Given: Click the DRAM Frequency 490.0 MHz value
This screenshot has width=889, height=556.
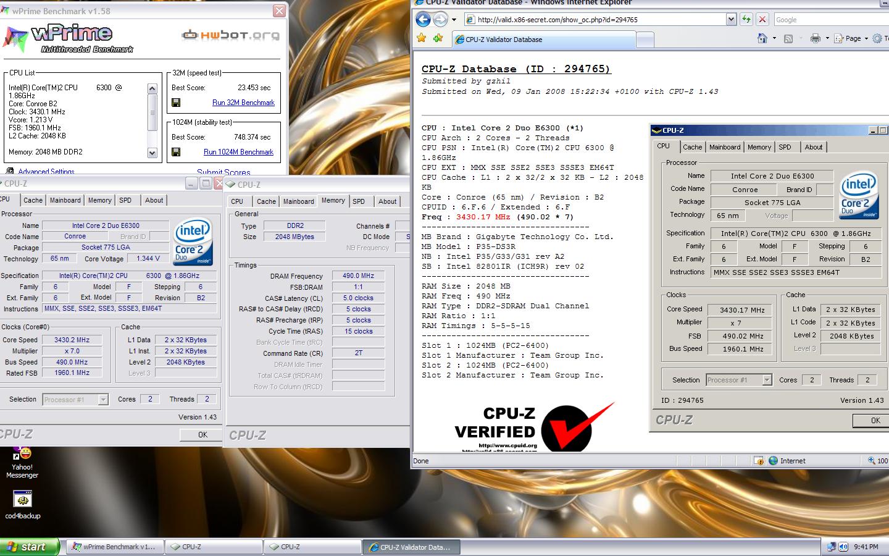Looking at the screenshot, I should pos(358,276).
